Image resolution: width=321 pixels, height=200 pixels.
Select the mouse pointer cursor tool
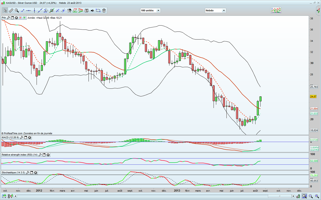5,10
